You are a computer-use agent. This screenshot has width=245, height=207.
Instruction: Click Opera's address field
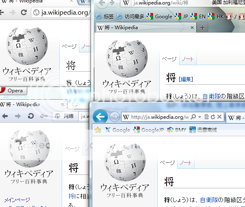pyautogui.click(x=84, y=116)
